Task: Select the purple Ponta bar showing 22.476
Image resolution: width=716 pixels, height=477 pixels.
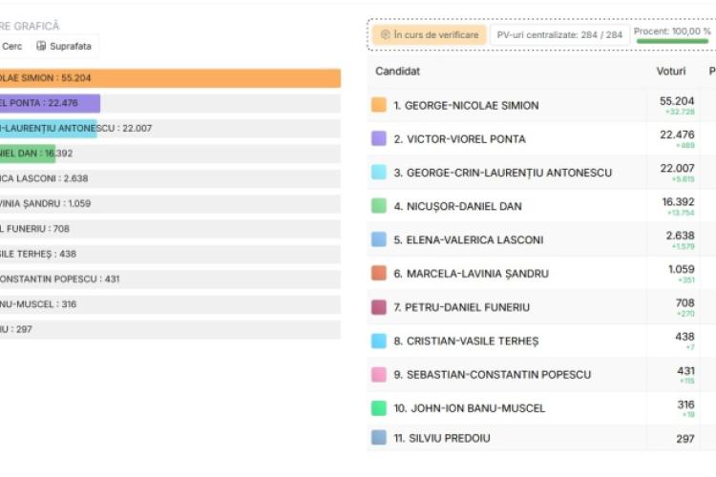Action: (x=50, y=103)
